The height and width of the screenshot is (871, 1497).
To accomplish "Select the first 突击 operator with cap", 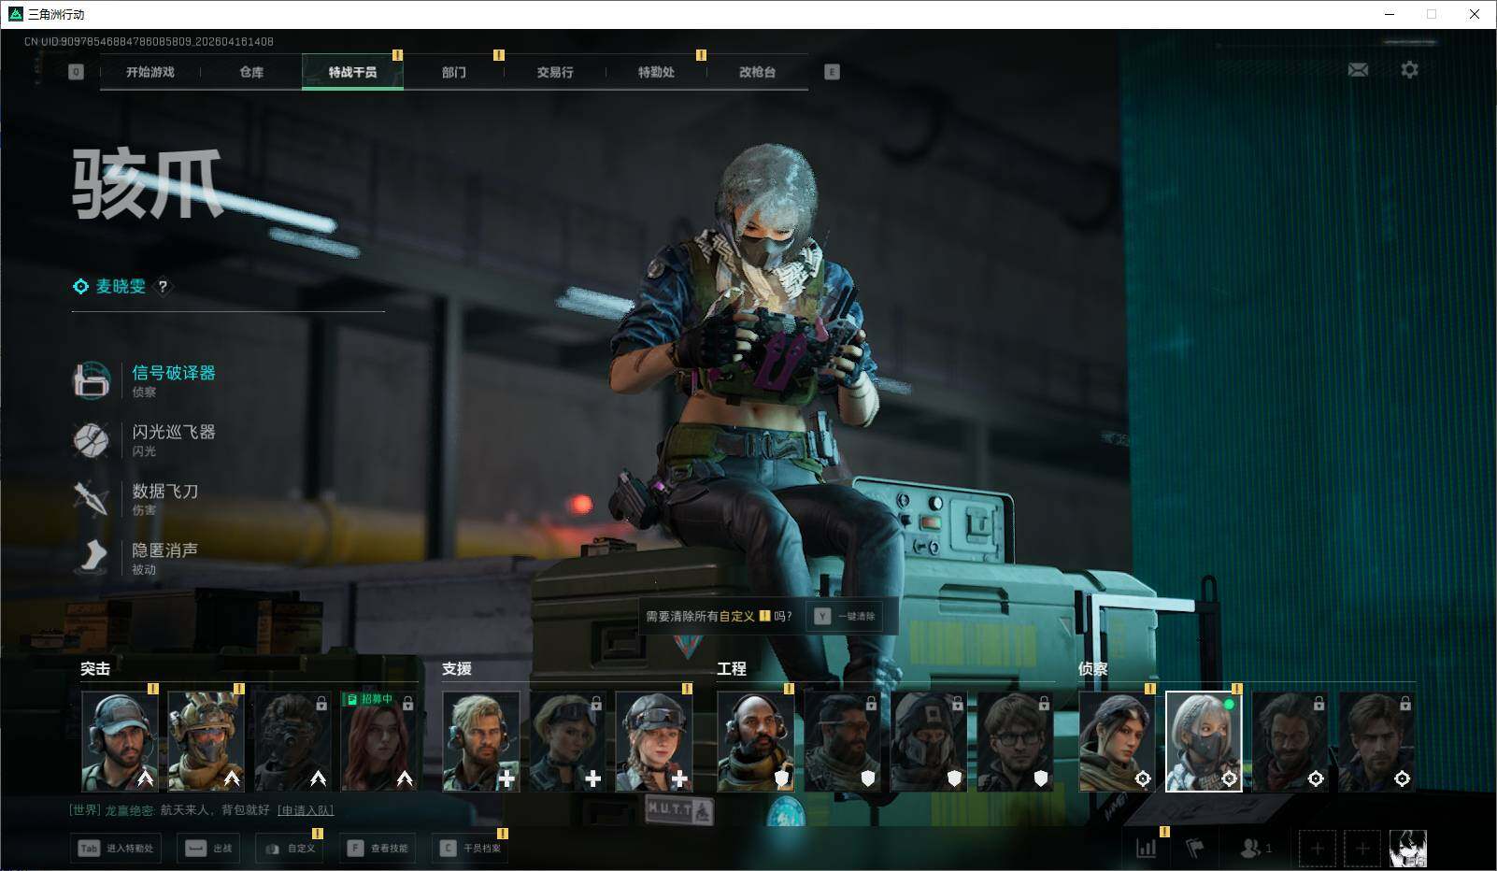I will pyautogui.click(x=119, y=741).
